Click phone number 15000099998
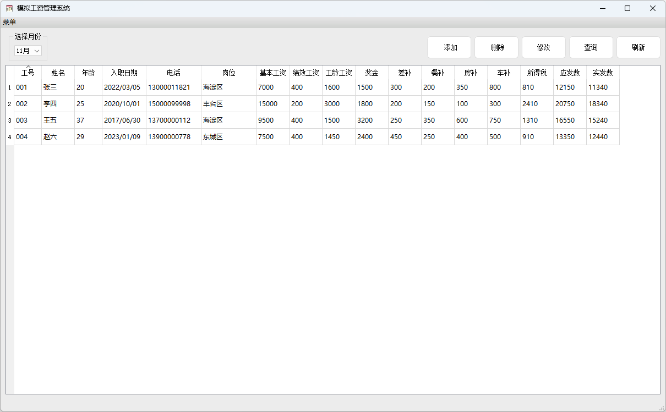 click(174, 104)
